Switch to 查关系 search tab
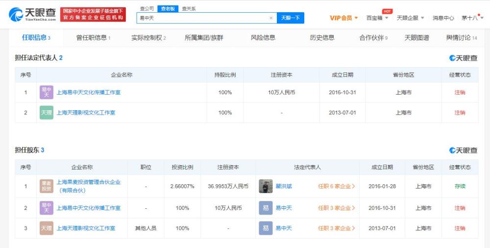 [189, 9]
